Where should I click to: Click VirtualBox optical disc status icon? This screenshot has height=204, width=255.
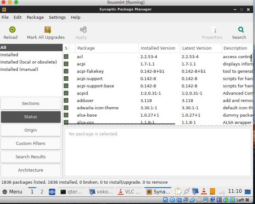[172, 200]
